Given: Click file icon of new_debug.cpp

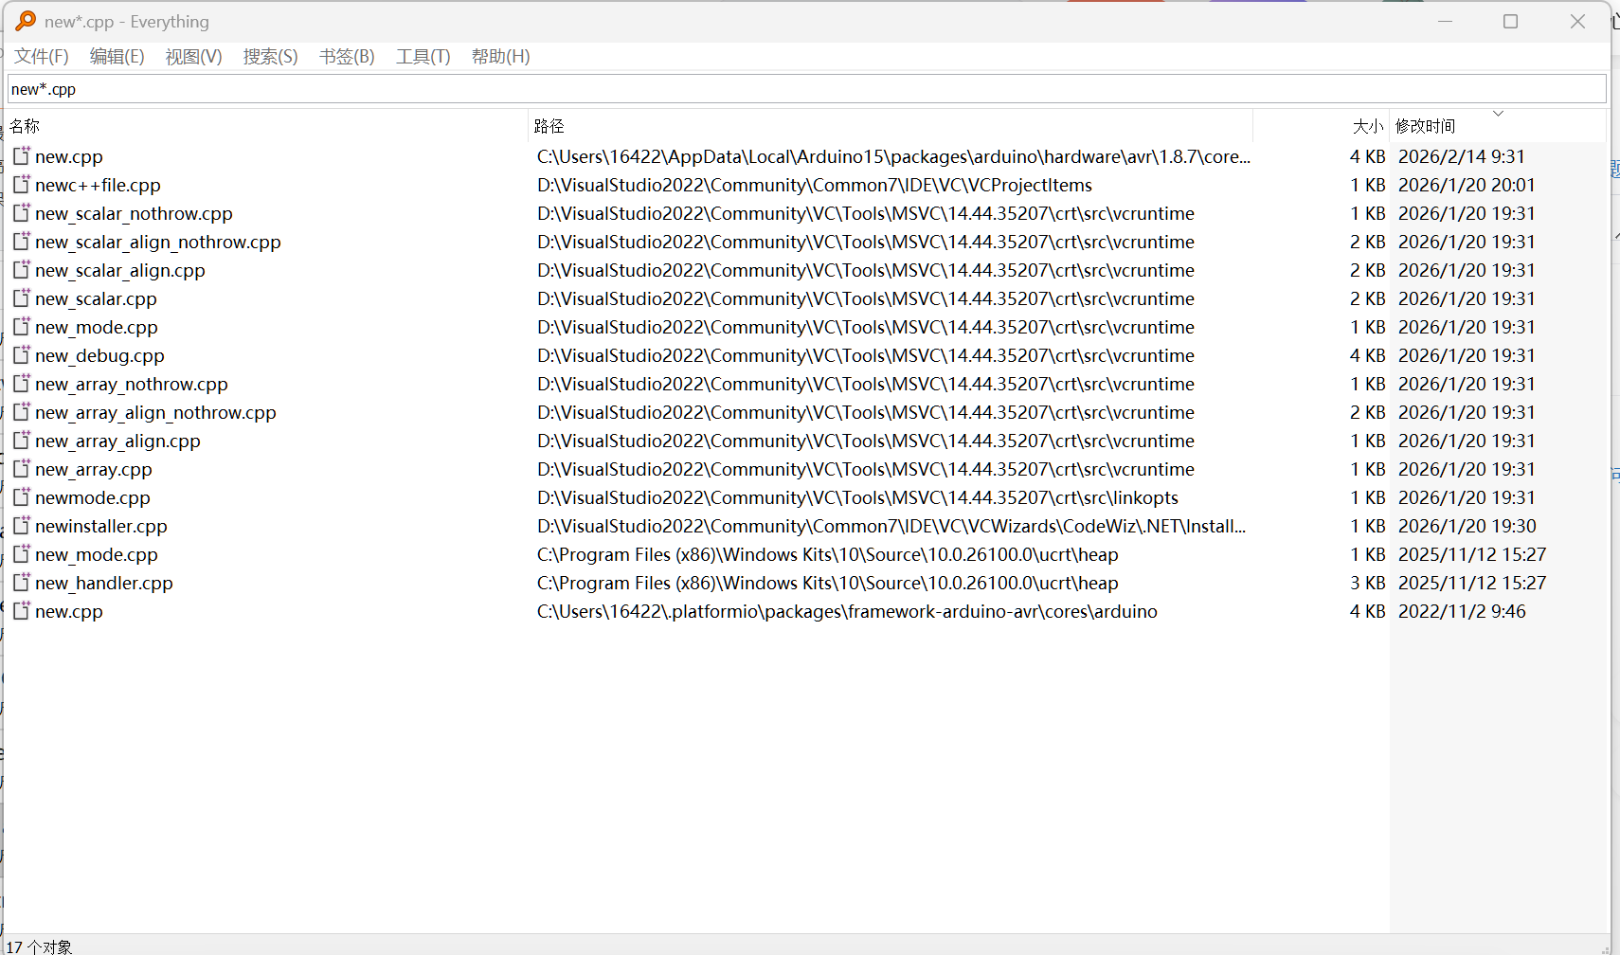Looking at the screenshot, I should tap(21, 354).
